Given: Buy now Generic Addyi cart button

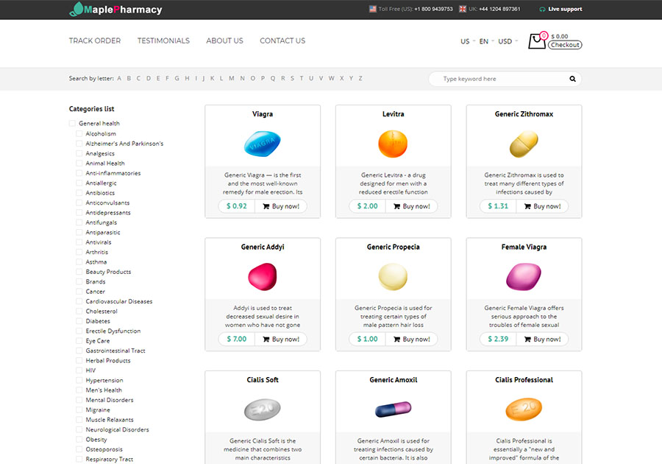Looking at the screenshot, I should click(x=281, y=339).
